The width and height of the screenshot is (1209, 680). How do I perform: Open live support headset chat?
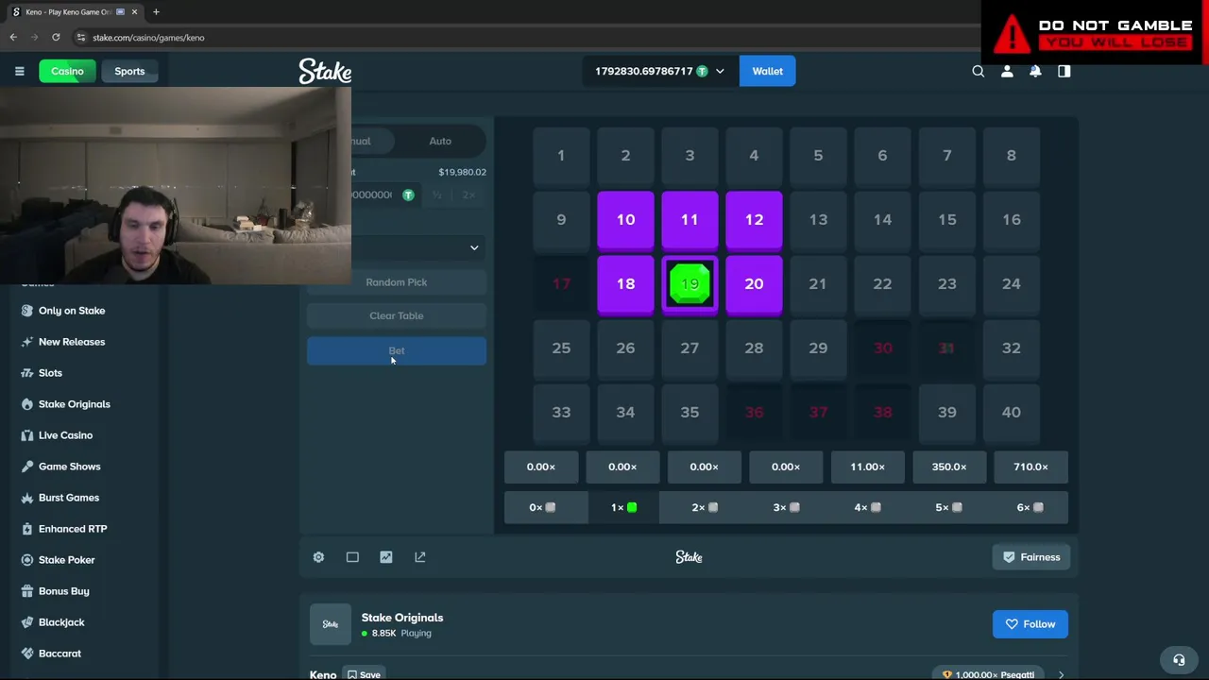click(x=1179, y=660)
